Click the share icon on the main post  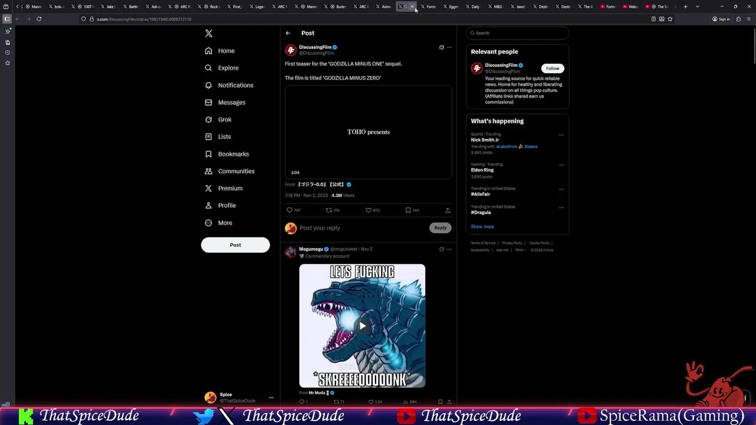(x=448, y=210)
